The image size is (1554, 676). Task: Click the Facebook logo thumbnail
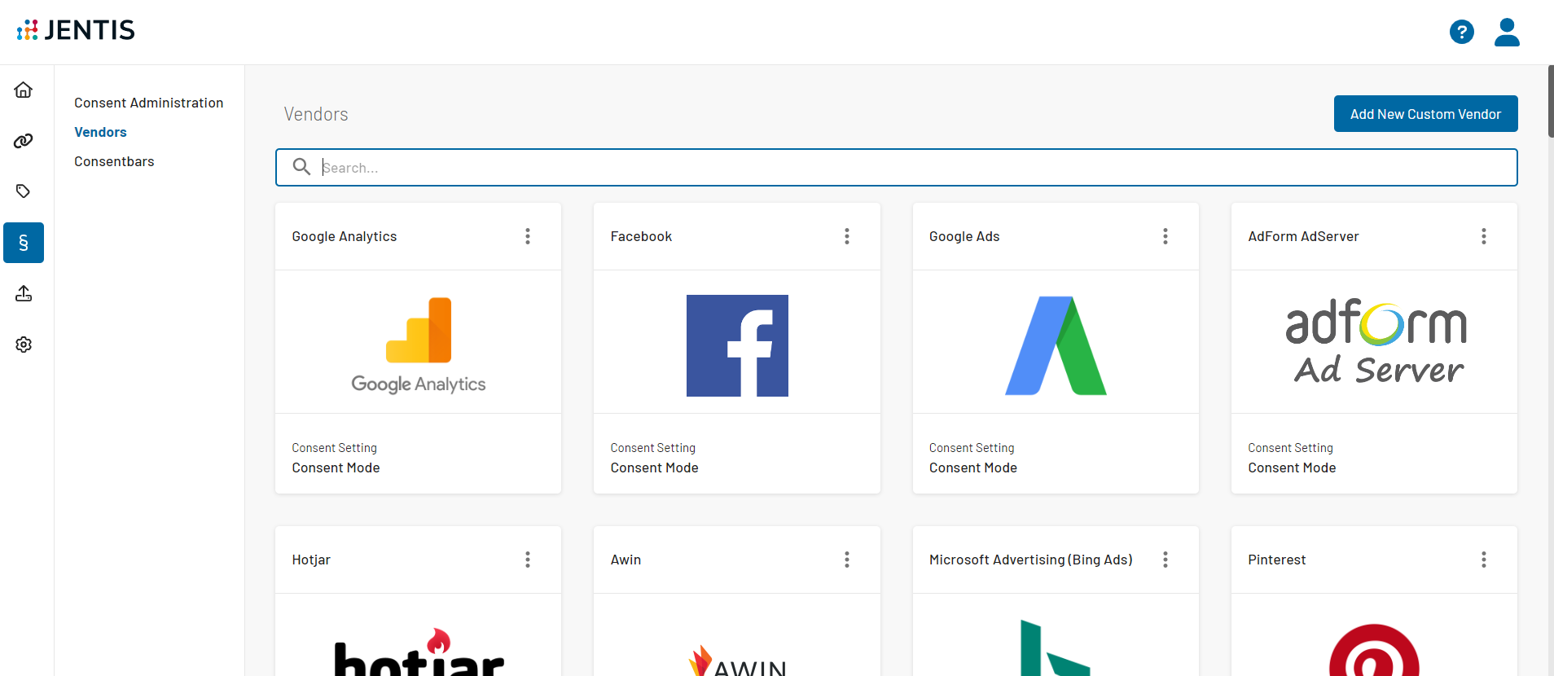coord(737,345)
